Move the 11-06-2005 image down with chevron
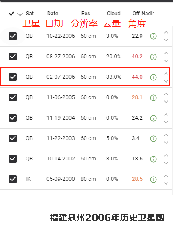Screen dimensions: 173x229 pyautogui.click(x=166, y=102)
